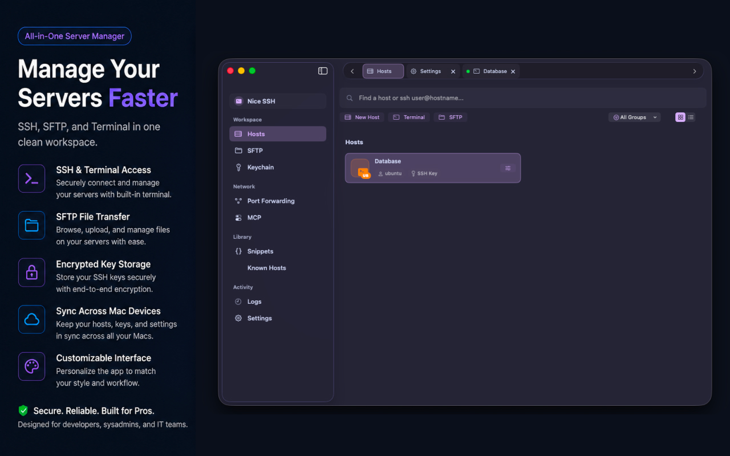Click the Sync Across Mac Devices cloud icon
The image size is (730, 456).
coord(31,319)
